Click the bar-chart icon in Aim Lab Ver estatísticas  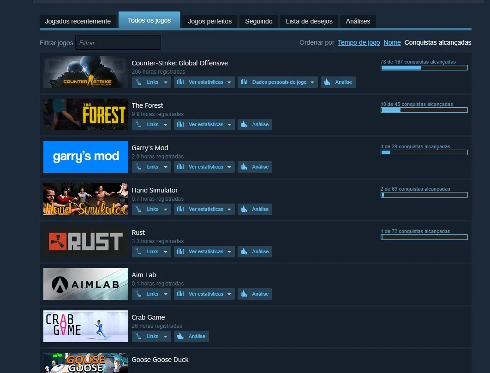[180, 294]
